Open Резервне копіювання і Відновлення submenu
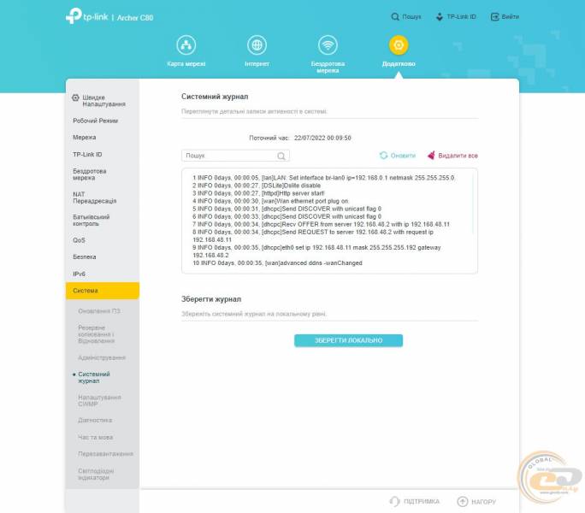 click(x=97, y=334)
